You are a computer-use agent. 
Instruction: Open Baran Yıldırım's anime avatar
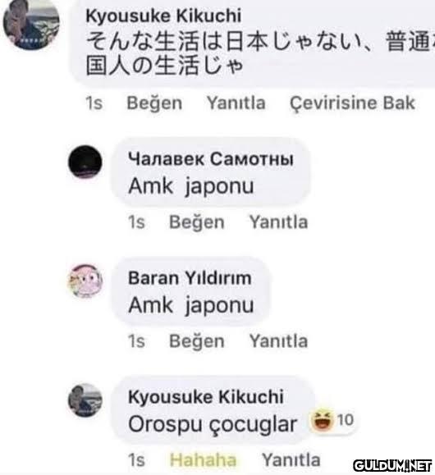(x=85, y=281)
